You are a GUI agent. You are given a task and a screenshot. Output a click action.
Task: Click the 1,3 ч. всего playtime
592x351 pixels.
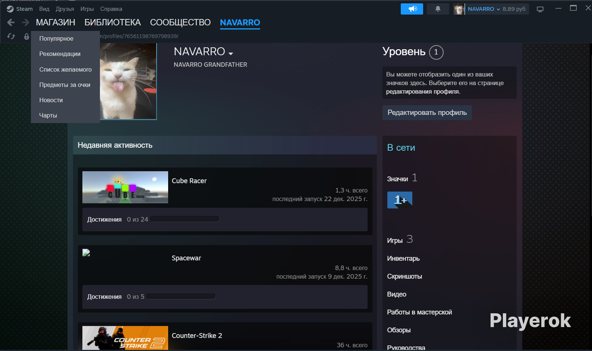pos(351,190)
